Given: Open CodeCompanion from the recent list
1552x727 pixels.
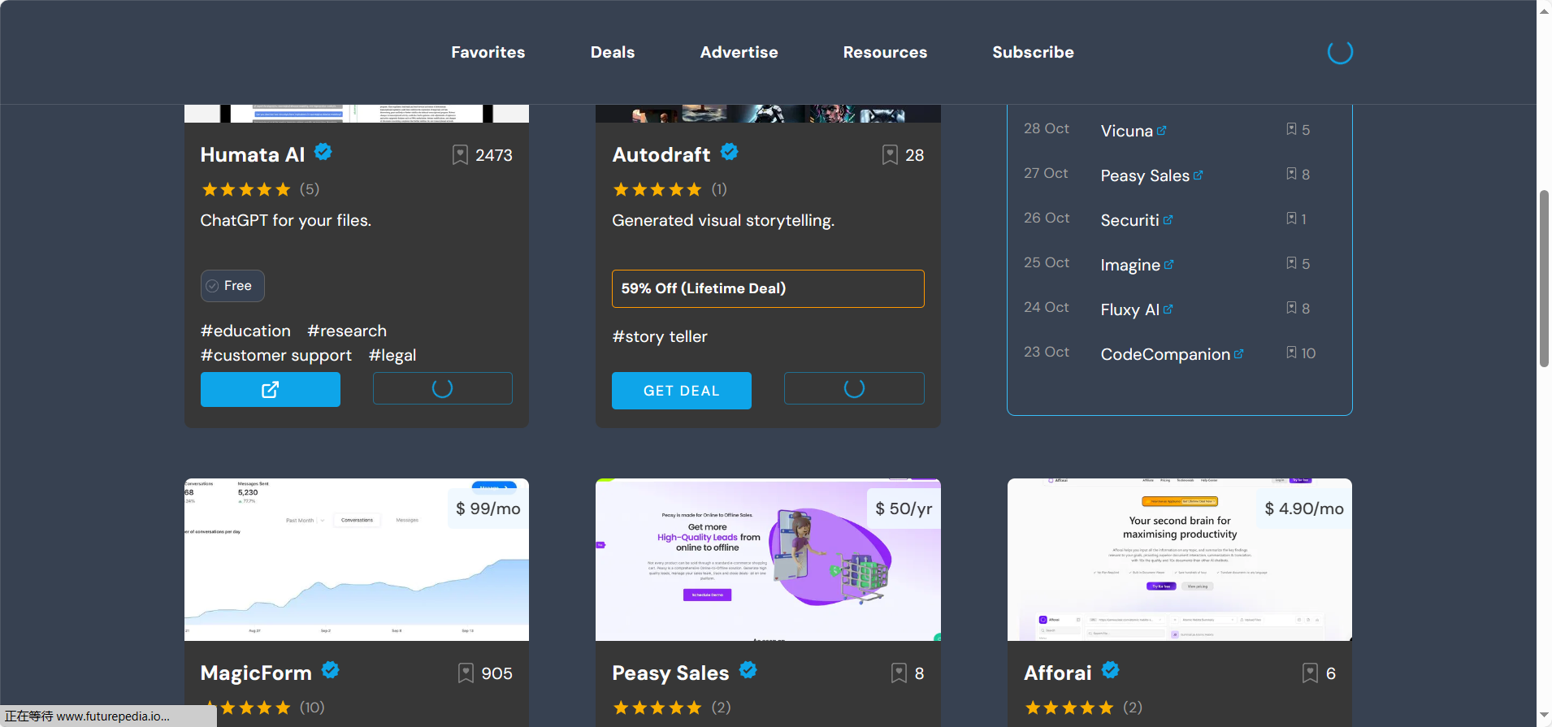Looking at the screenshot, I should coord(1172,354).
